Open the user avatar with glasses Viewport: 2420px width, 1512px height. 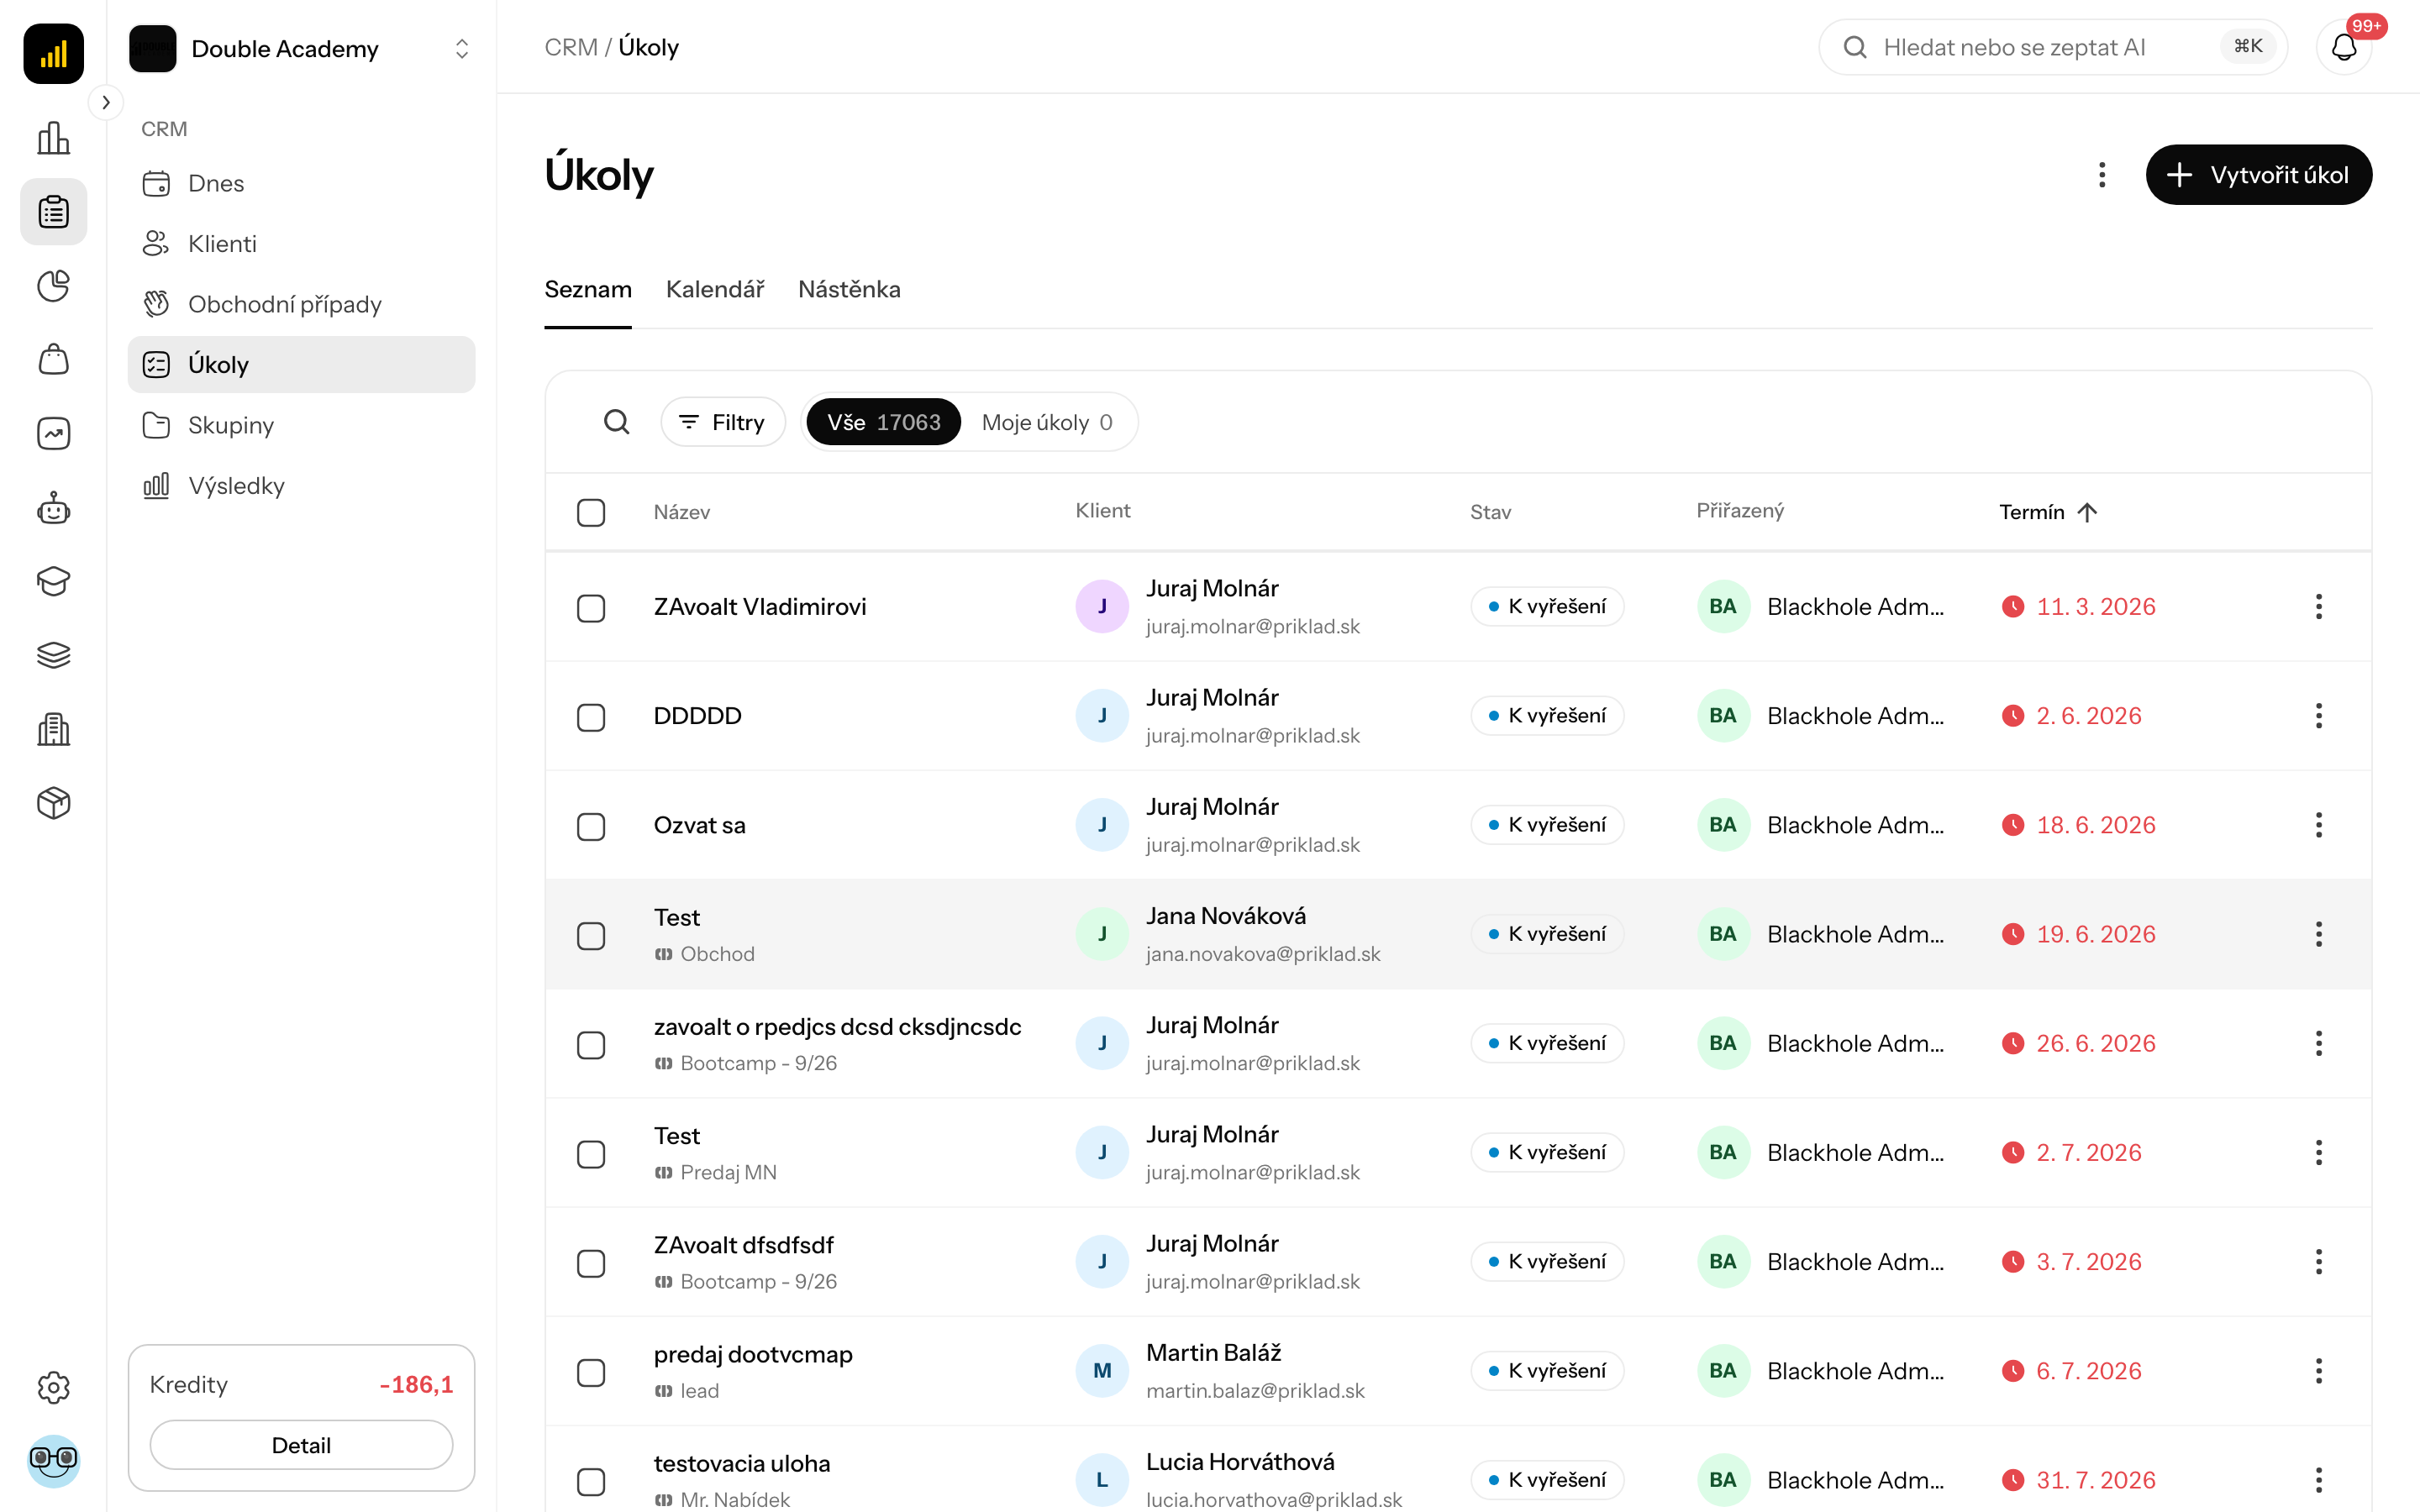click(53, 1461)
